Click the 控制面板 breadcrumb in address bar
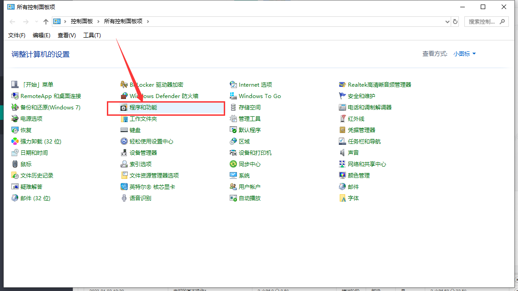 (81, 21)
